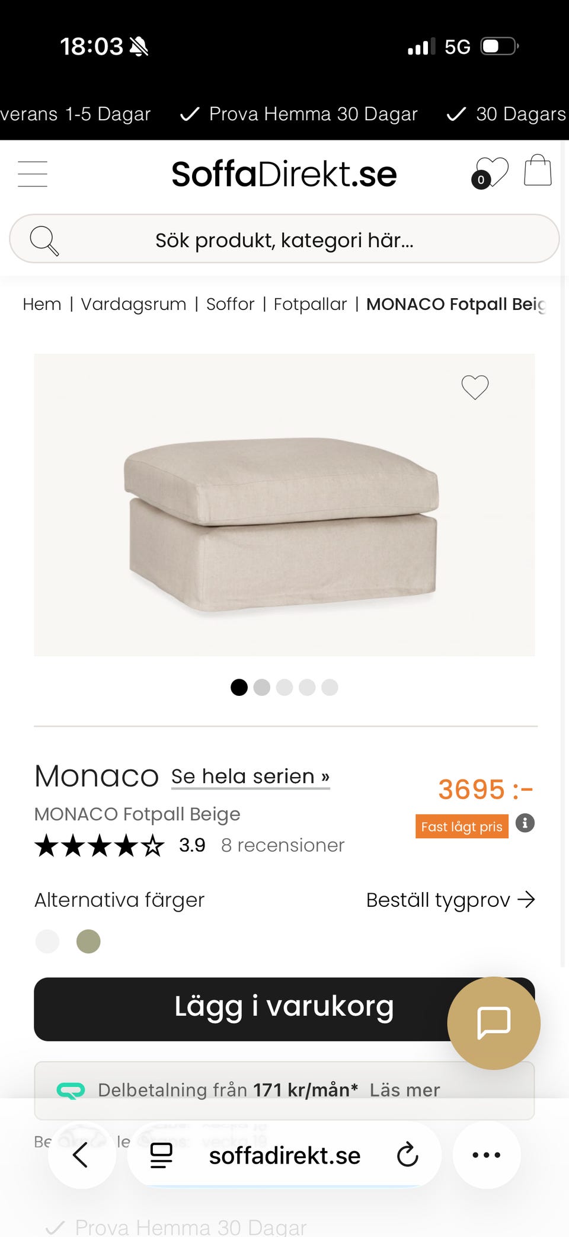Reload the page in browser bar
This screenshot has height=1237, width=569.
point(408,1155)
